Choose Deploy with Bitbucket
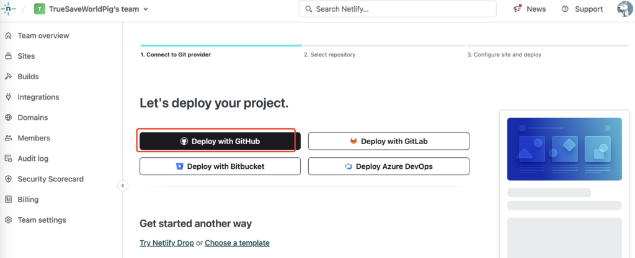This screenshot has width=635, height=258. [220, 166]
